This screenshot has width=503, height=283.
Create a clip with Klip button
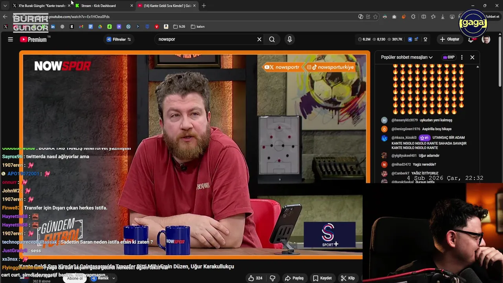(x=347, y=278)
